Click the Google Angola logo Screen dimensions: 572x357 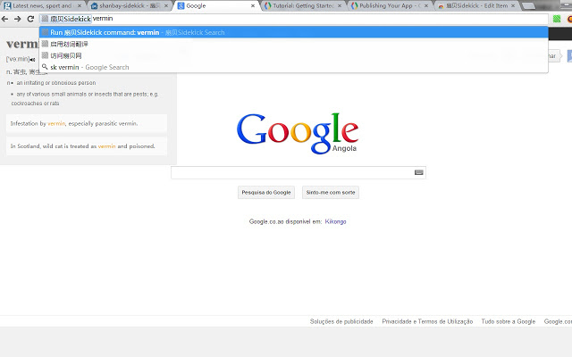tap(298, 133)
